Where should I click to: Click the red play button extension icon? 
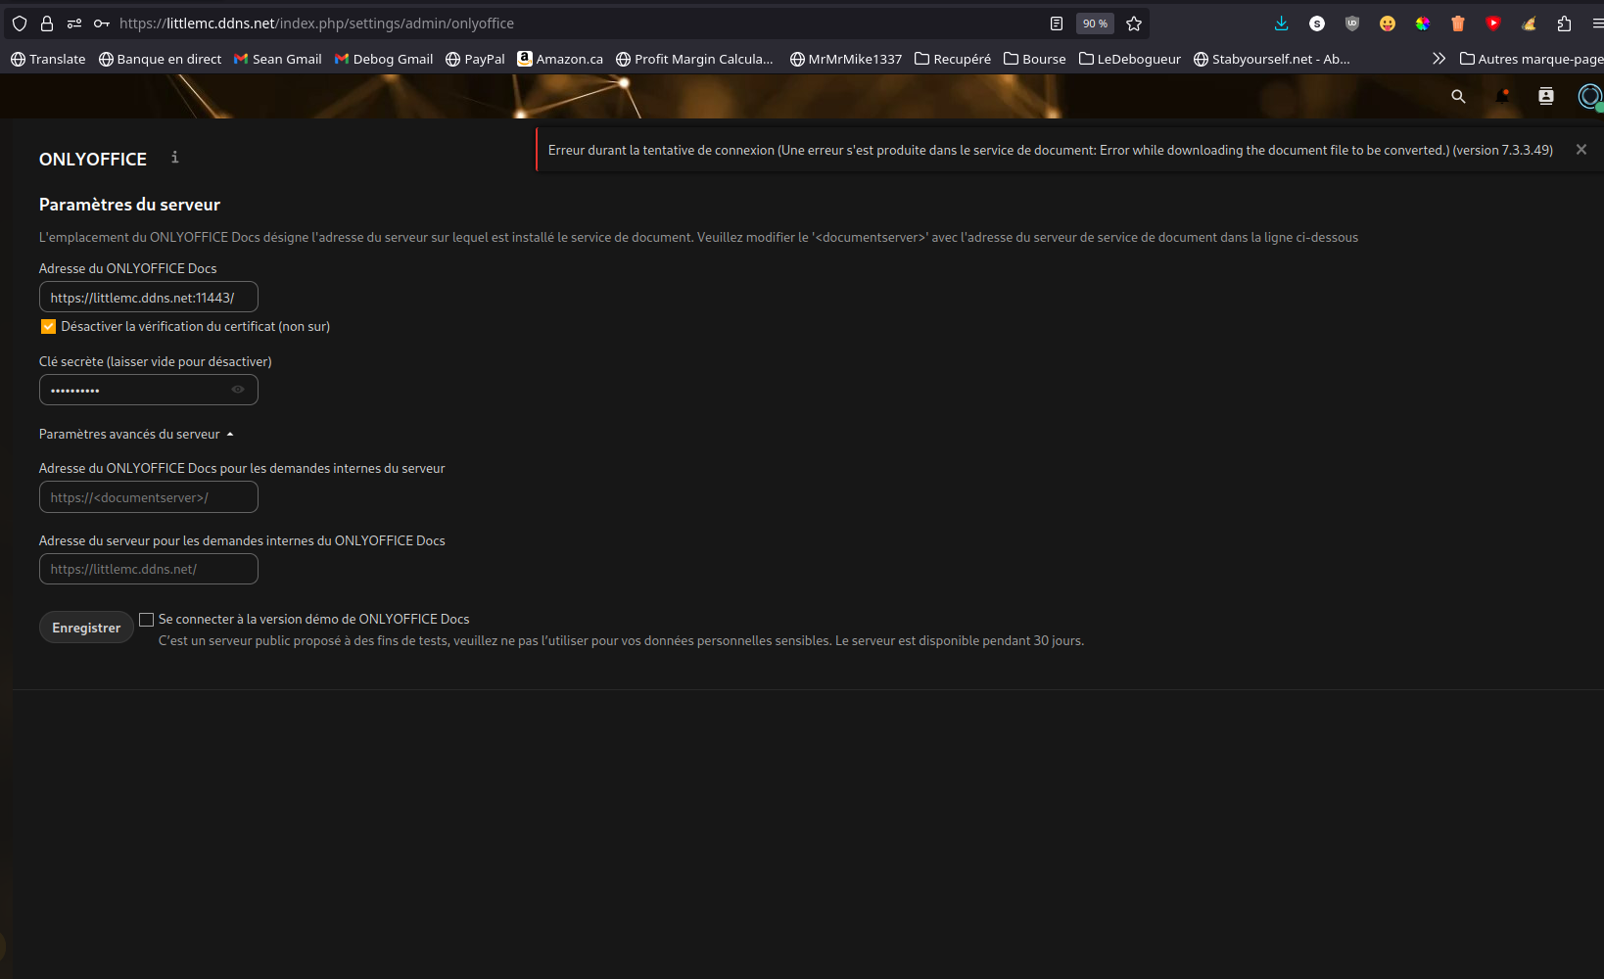click(1493, 23)
